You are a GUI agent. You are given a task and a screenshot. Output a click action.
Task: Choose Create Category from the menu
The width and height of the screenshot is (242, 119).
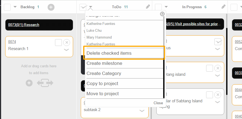tap(124, 73)
